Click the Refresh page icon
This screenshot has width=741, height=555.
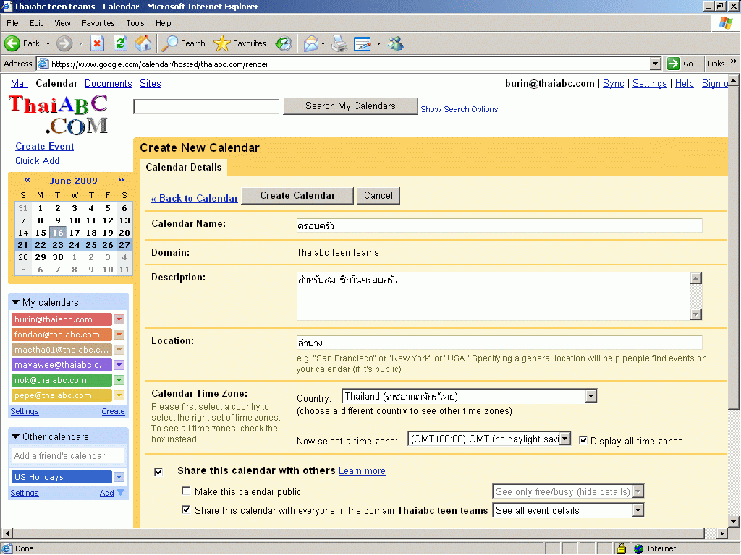click(x=120, y=43)
